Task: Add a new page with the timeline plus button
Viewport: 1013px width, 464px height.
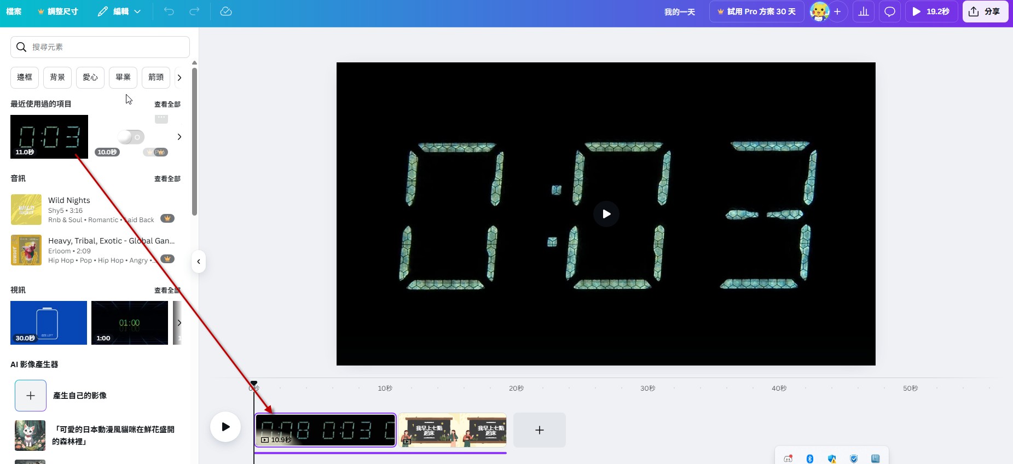Action: [539, 430]
